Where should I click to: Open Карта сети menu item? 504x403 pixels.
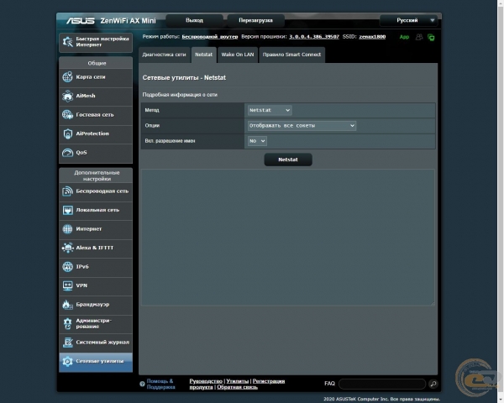coord(96,77)
